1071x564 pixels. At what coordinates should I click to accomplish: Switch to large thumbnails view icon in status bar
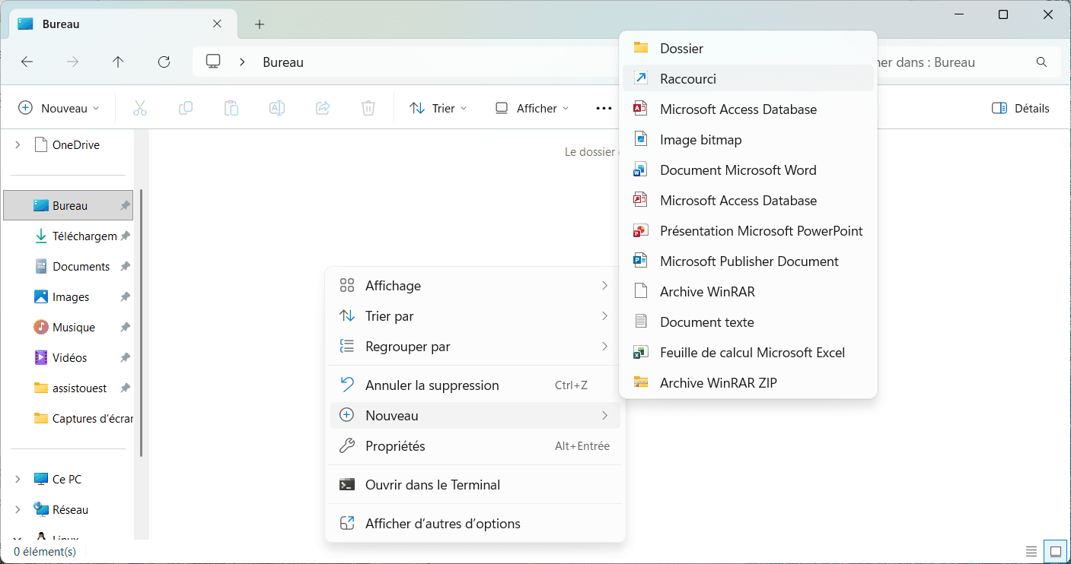[x=1056, y=551]
